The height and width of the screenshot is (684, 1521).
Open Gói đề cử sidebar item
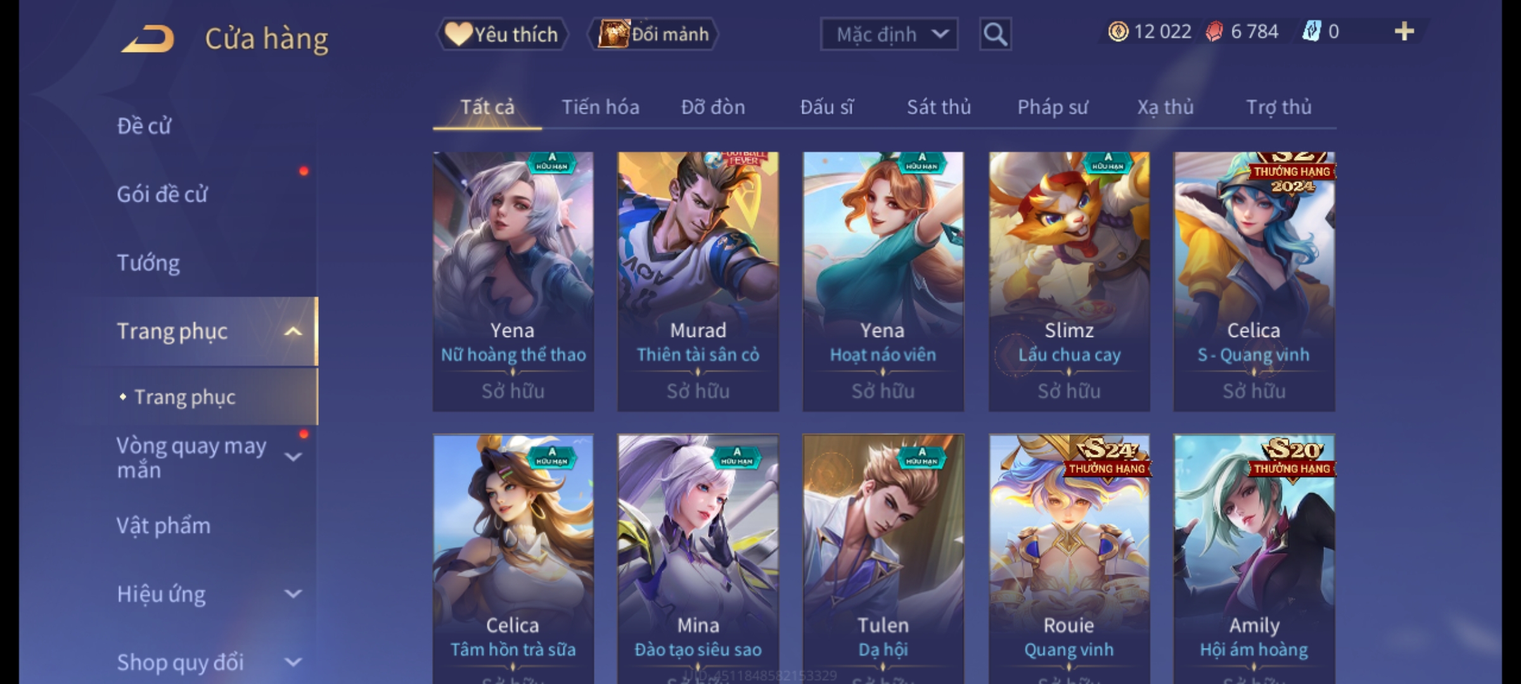tap(162, 194)
